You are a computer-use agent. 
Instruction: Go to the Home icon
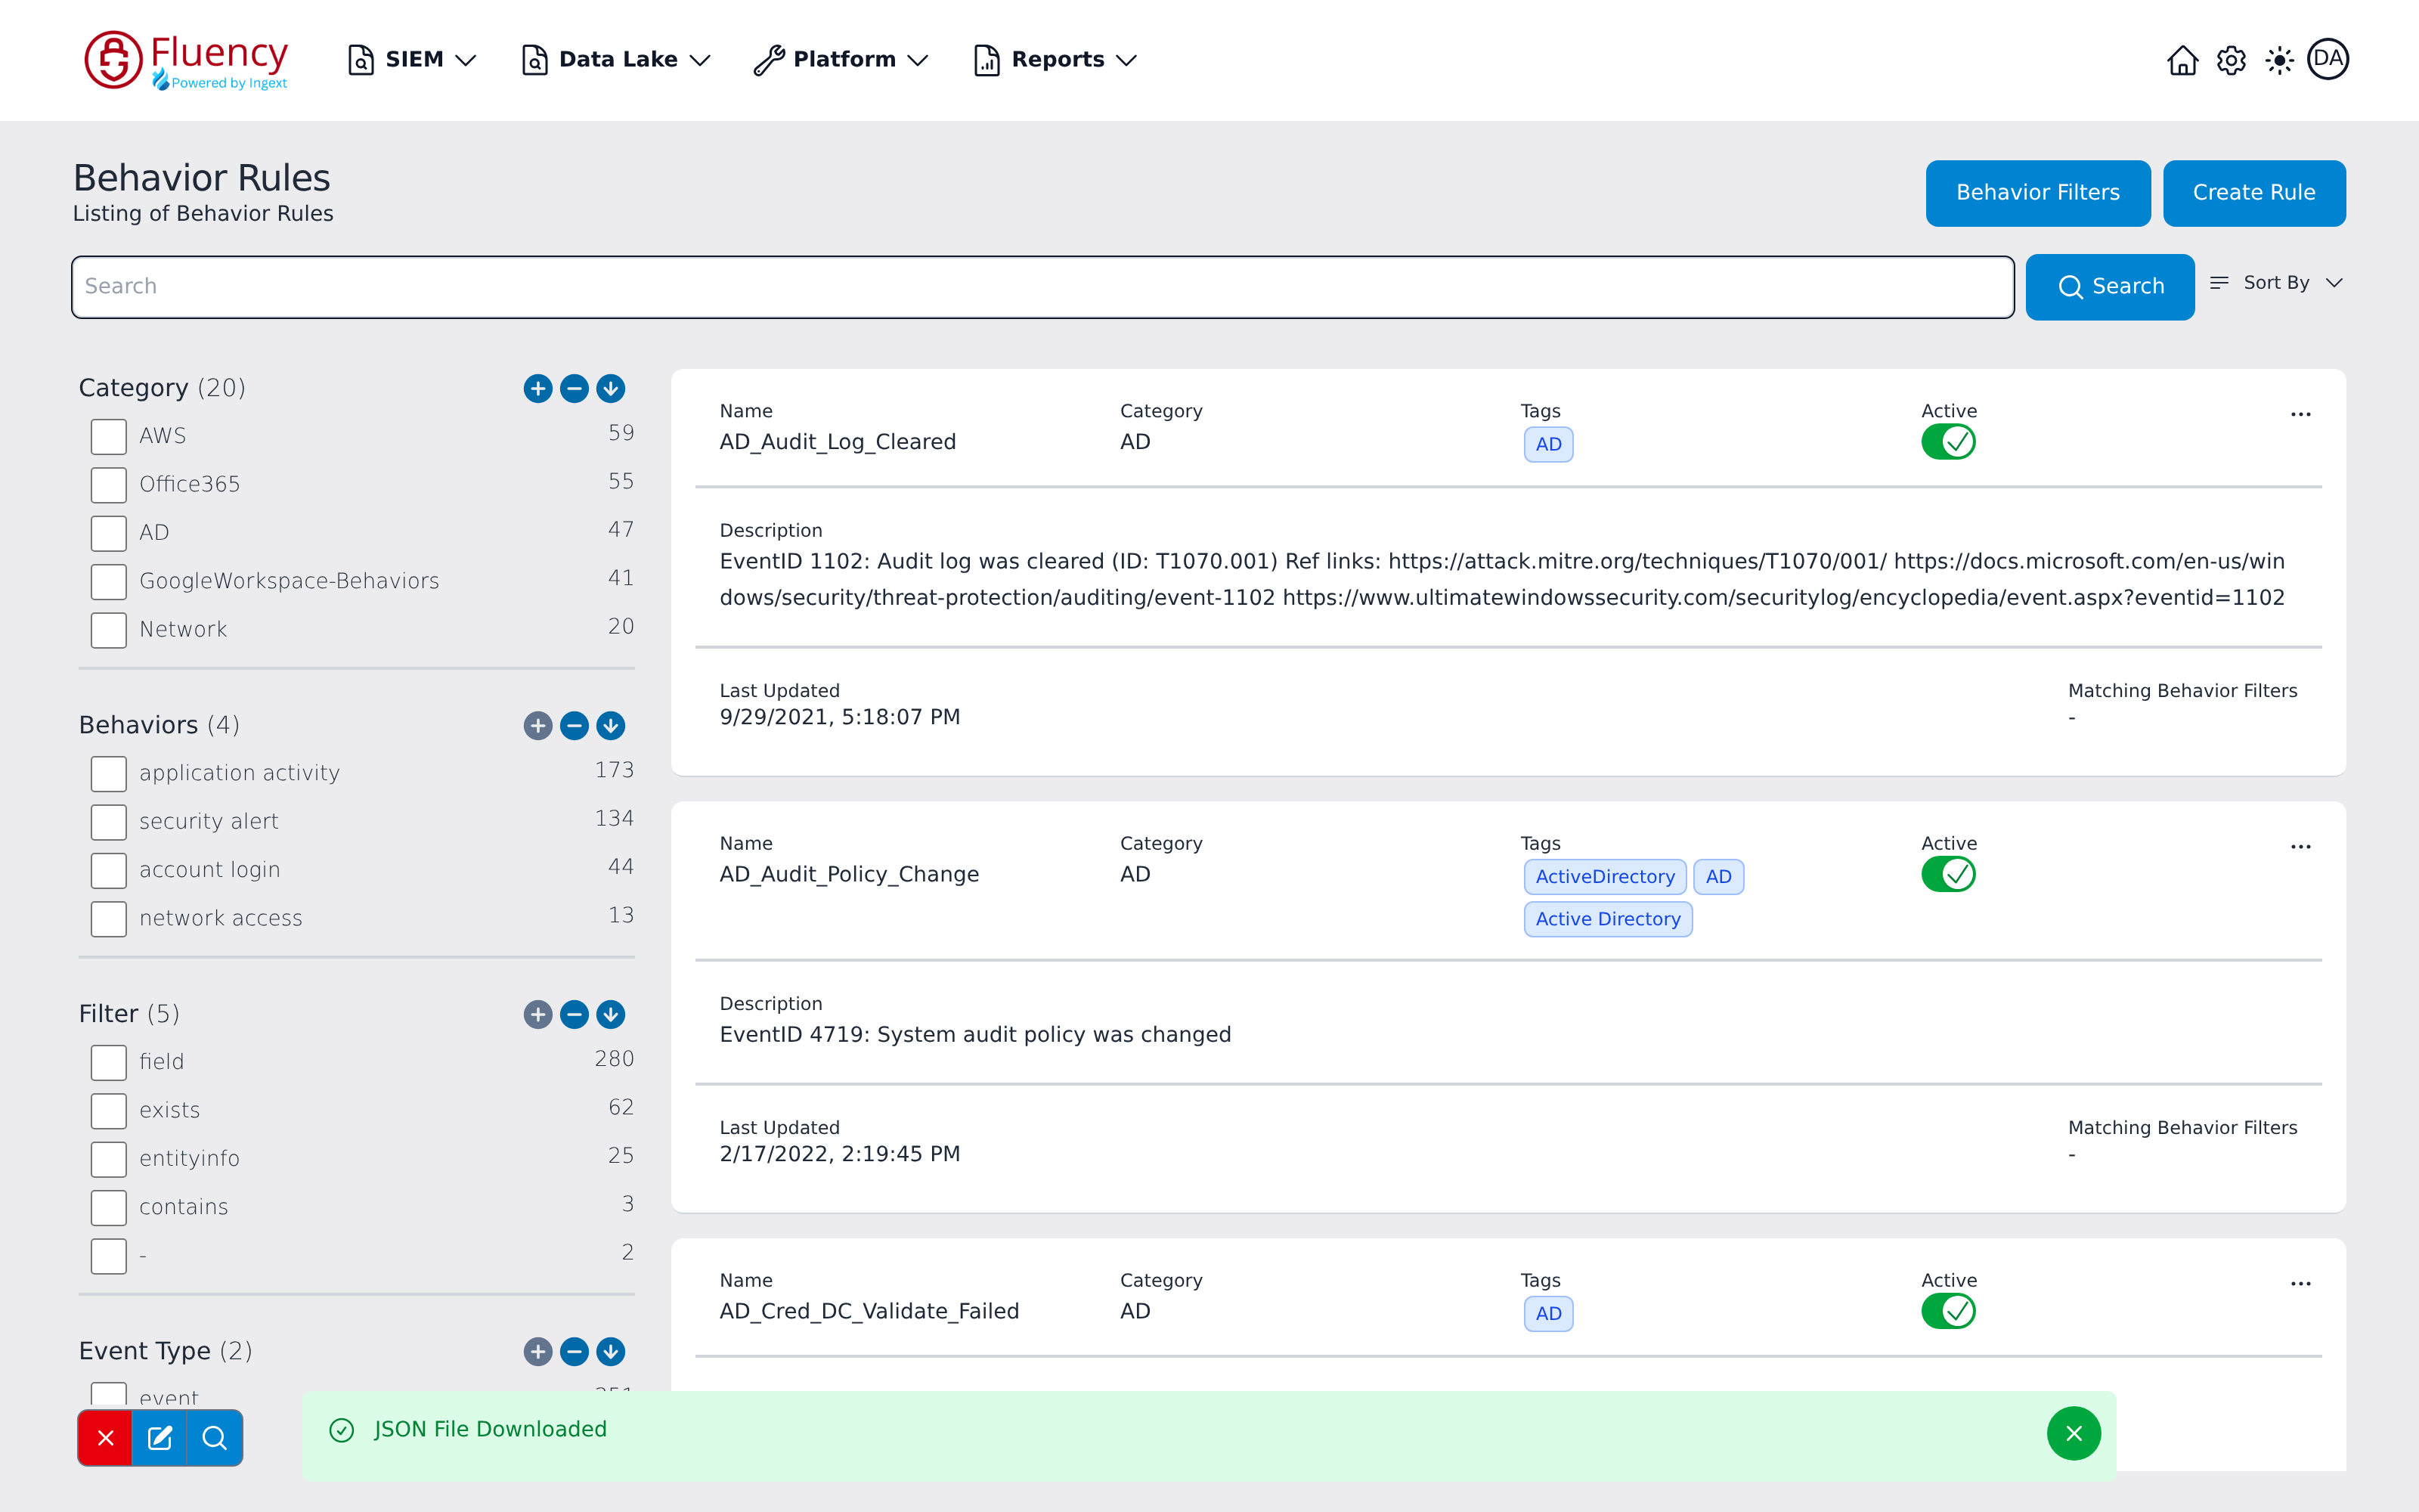pos(2182,60)
